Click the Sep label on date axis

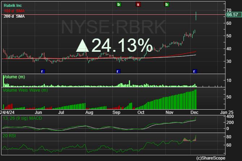[116, 112]
